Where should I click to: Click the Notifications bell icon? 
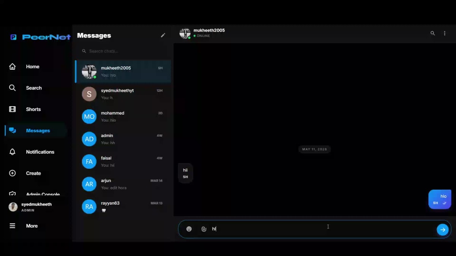[13, 152]
